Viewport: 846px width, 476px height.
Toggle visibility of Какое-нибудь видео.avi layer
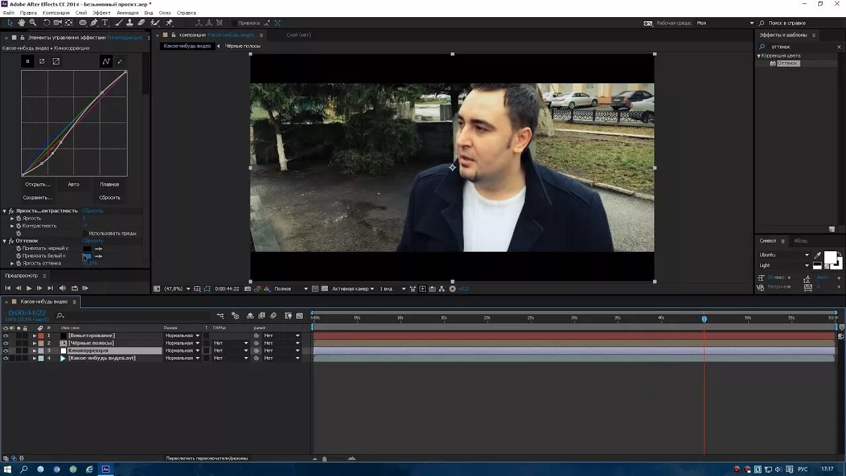click(x=5, y=358)
